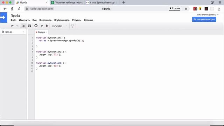Click the Apps Script blue arrow logo
The height and width of the screenshot is (126, 224).
[x=3, y=17]
